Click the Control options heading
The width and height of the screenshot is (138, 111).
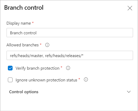[x=24, y=92]
